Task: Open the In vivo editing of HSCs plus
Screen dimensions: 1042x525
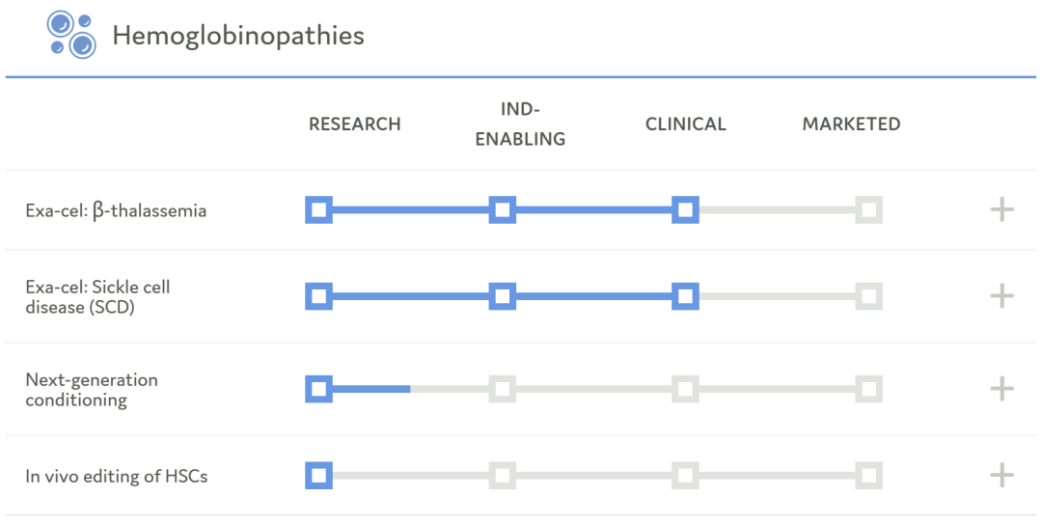Action: coord(1001,475)
